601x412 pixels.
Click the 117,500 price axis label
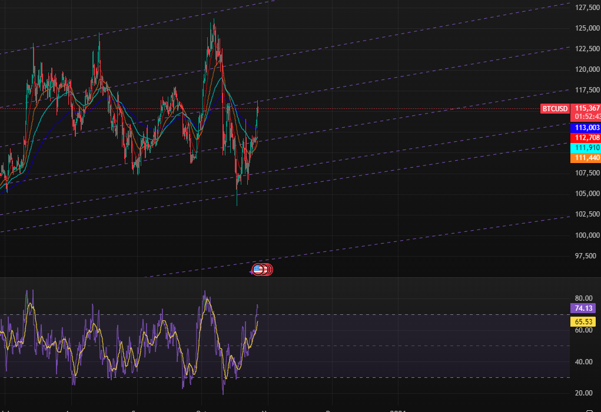pyautogui.click(x=587, y=90)
